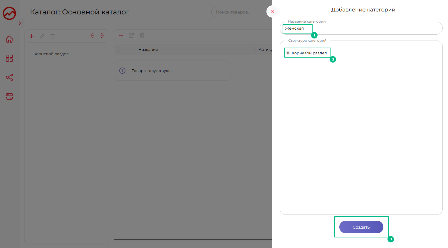Add new category with plus icon
This screenshot has width=448, height=248.
pos(31,36)
